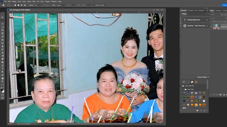Click the swap width and height icon
This screenshot has width=227, height=127.
click(78, 5)
